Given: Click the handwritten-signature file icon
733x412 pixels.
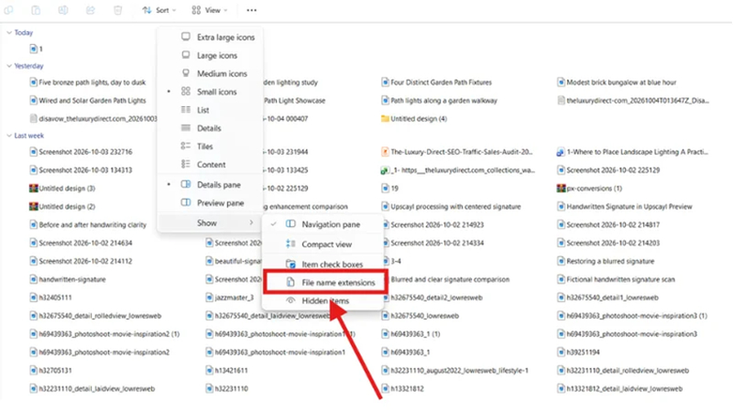Looking at the screenshot, I should (33, 279).
